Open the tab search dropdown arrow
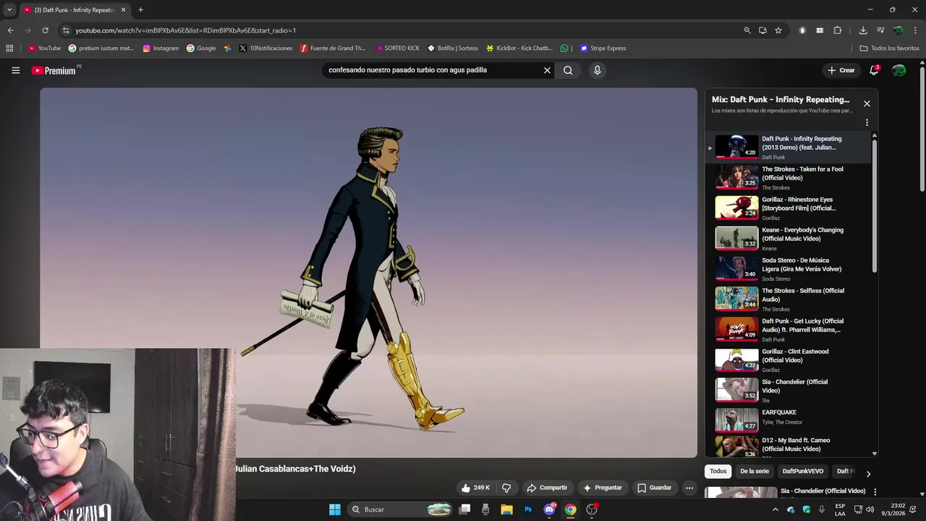 (9, 10)
